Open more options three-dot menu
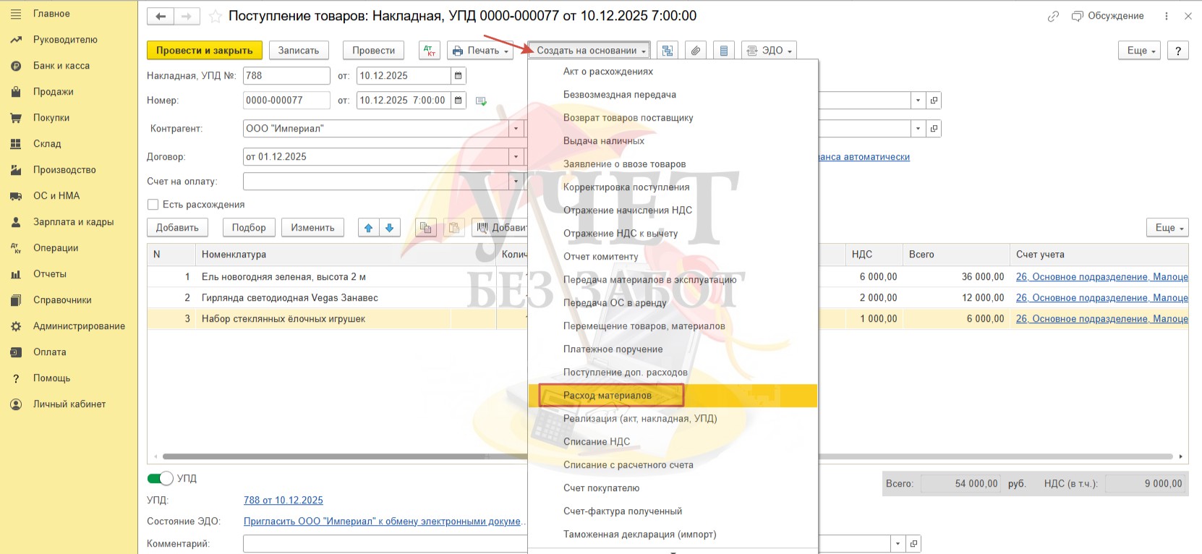1202x554 pixels. pos(1167,16)
